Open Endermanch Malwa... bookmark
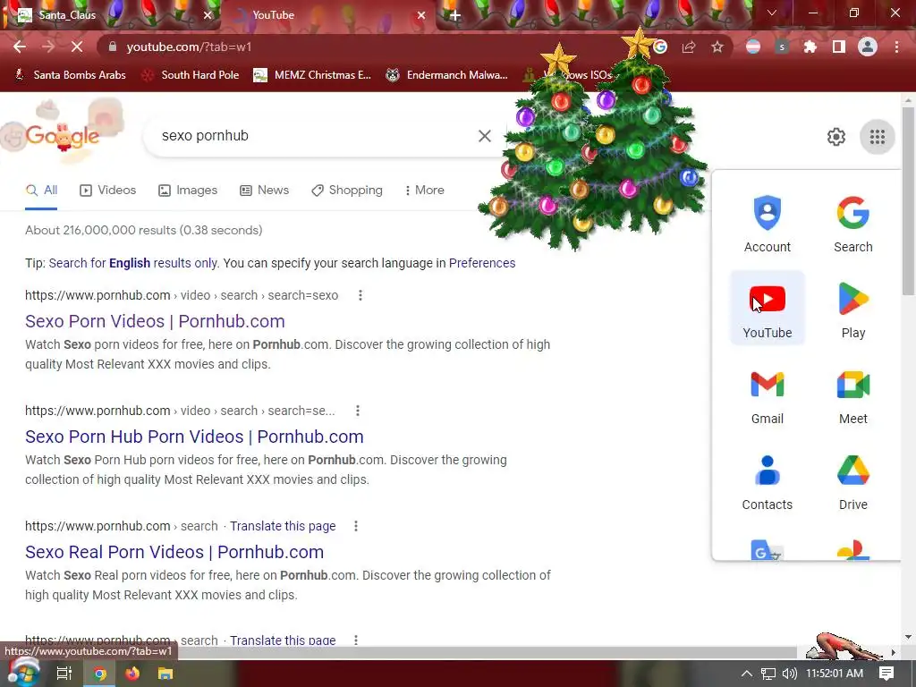Viewport: 916px width, 687px height. (447, 75)
